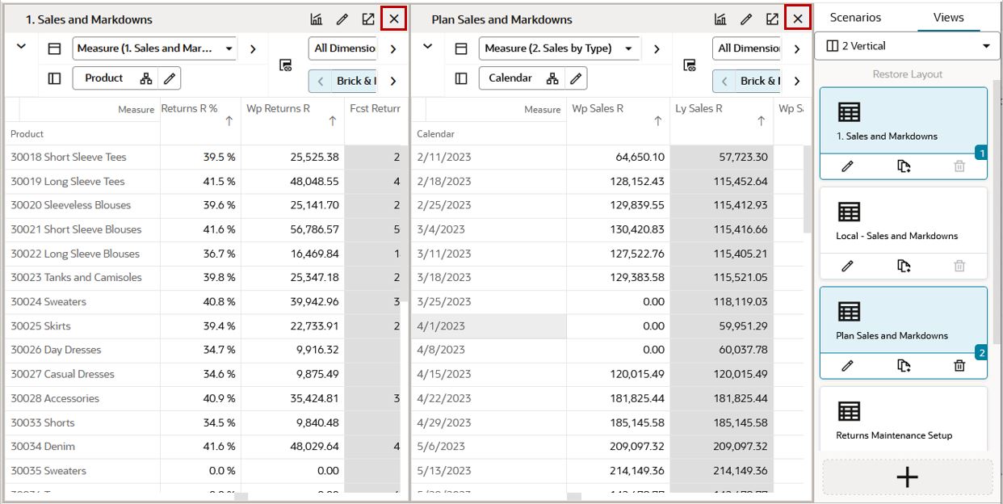Click Returns R % cell 36.7 %

tap(200, 254)
